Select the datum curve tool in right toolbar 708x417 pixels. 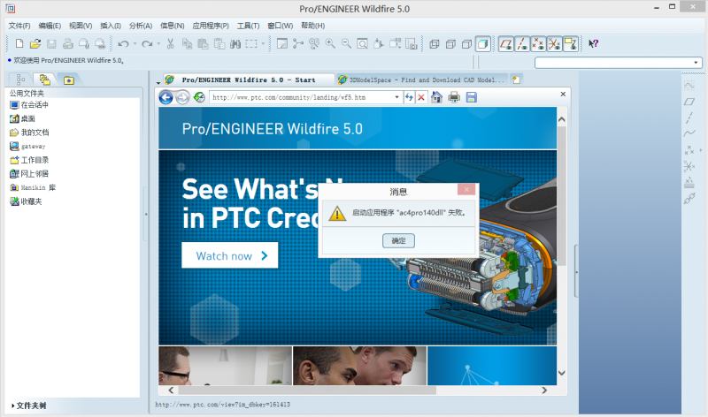[689, 133]
